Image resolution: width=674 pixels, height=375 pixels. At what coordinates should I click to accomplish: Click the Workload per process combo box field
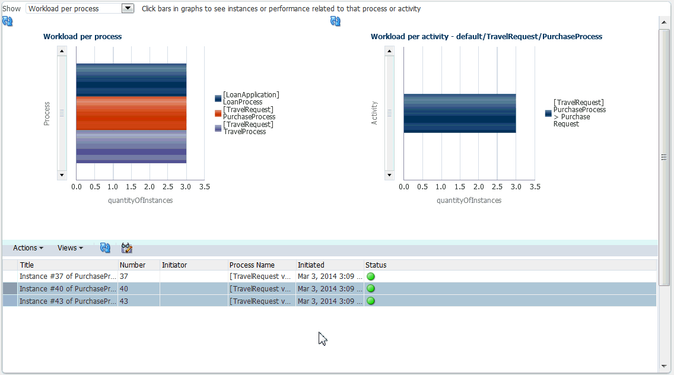74,8
